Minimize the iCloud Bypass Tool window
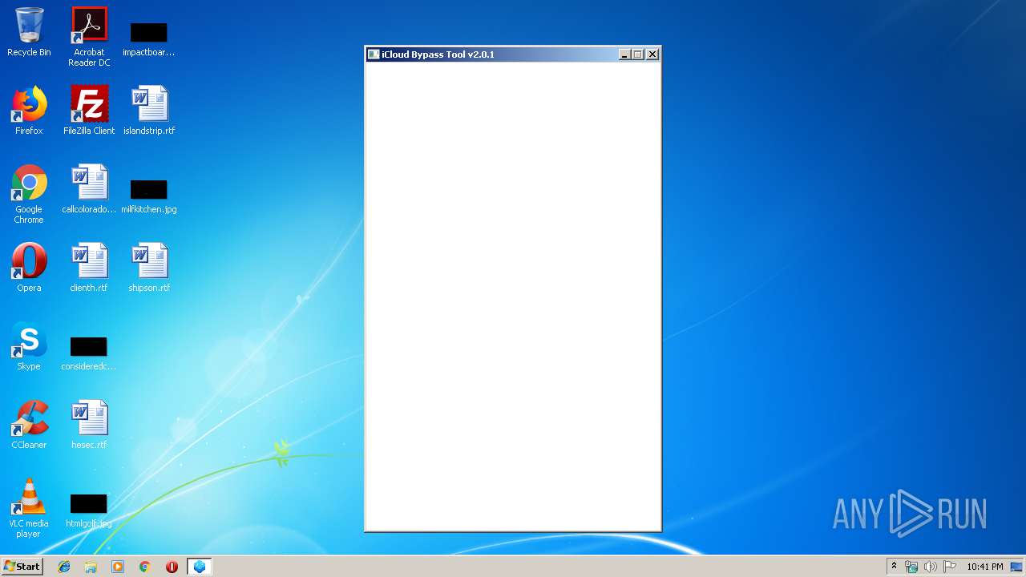The height and width of the screenshot is (577, 1026). (625, 54)
